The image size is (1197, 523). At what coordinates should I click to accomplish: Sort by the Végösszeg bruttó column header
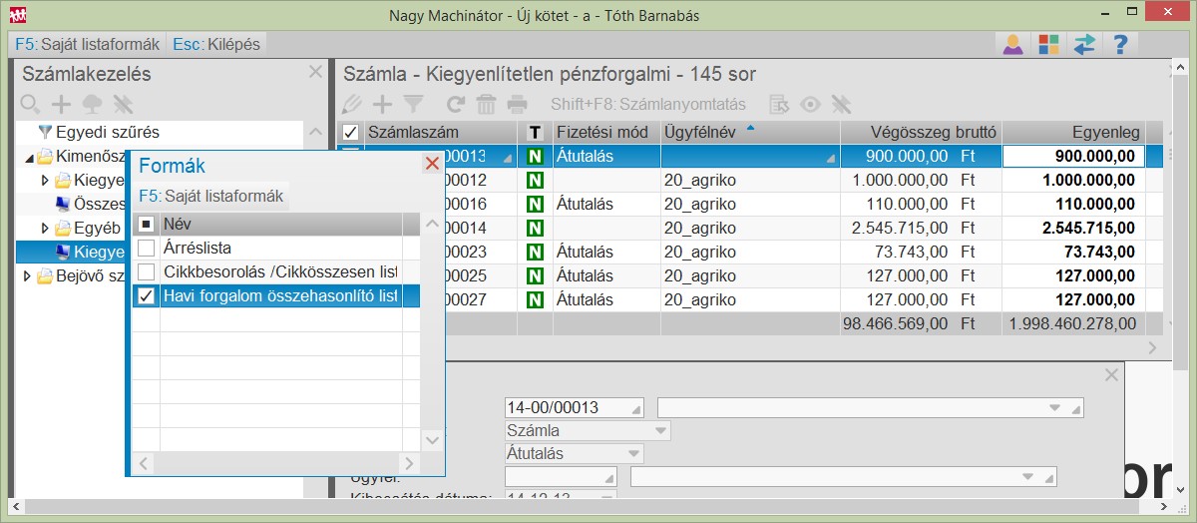point(920,132)
